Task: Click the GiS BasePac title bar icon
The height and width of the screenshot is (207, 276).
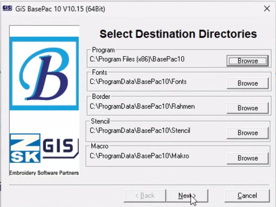Action: point(7,9)
